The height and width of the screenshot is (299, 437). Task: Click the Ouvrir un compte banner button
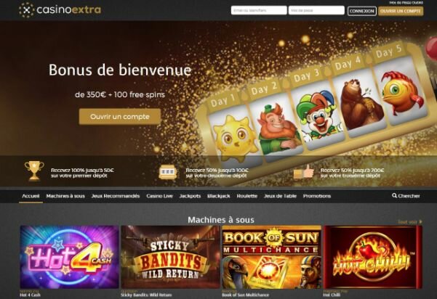[x=120, y=117]
